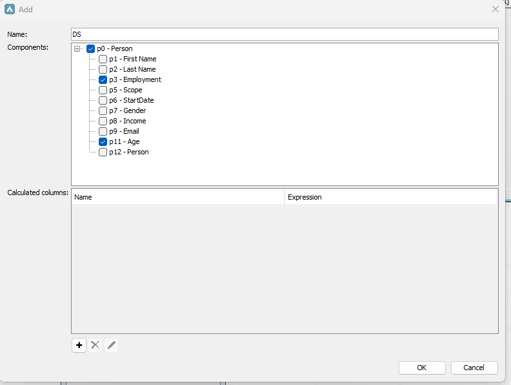Select the p2 - Last Name tree item
The image size is (511, 385).
[x=132, y=69]
